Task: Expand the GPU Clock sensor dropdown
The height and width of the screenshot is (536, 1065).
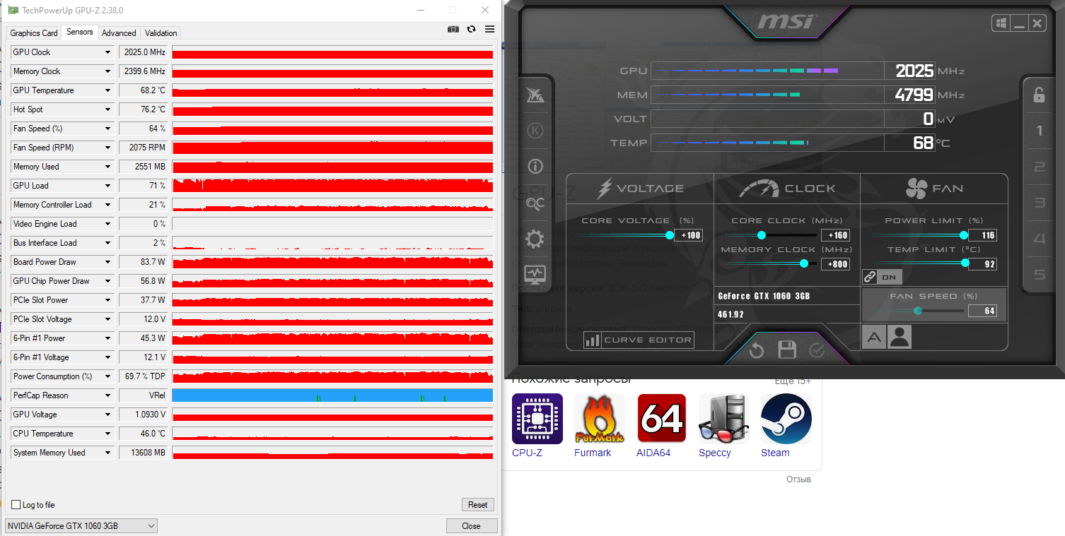Action: [108, 52]
